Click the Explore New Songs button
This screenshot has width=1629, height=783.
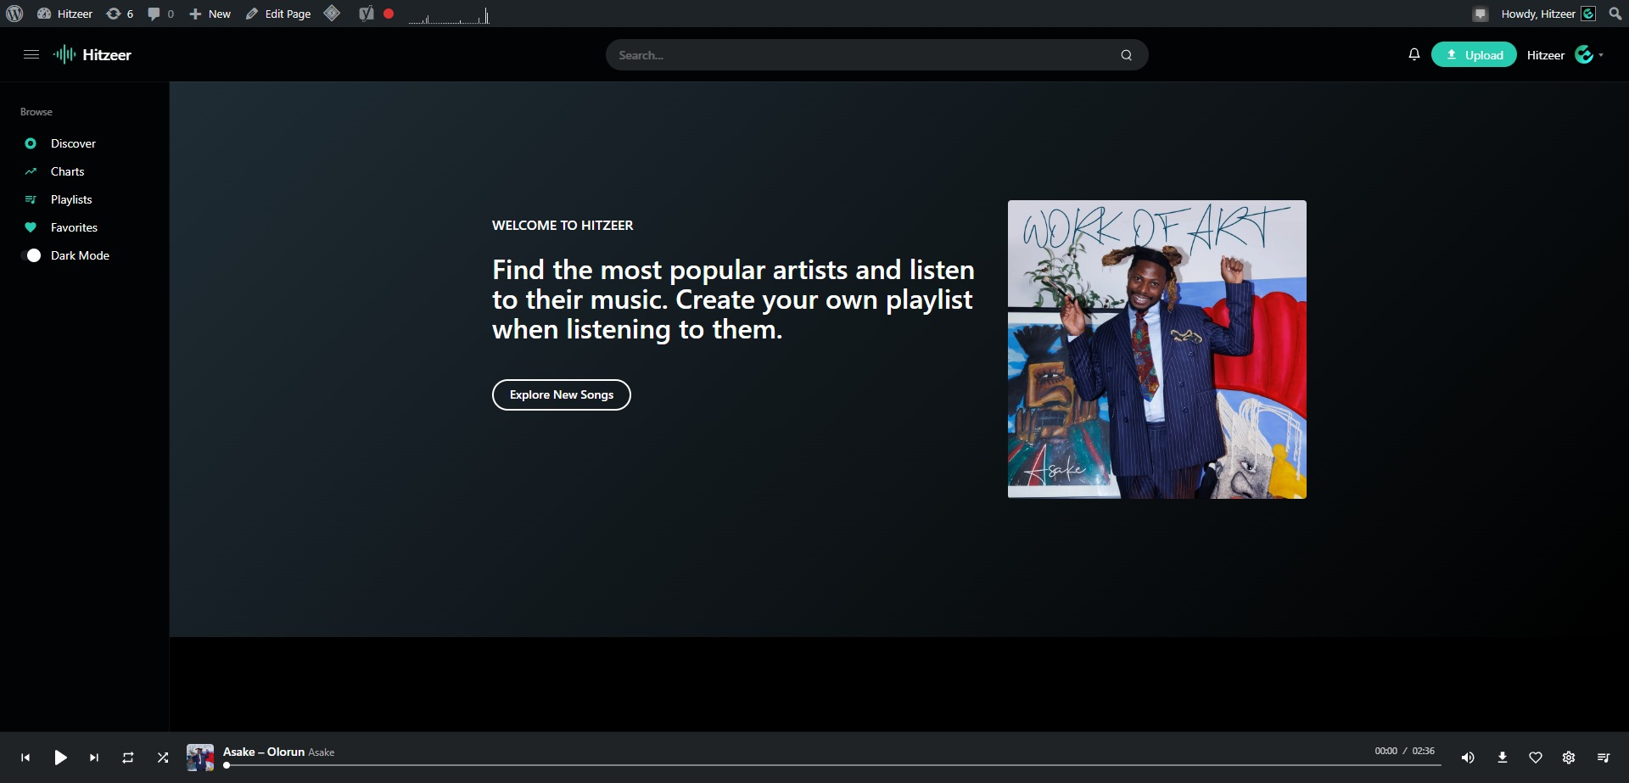point(562,394)
